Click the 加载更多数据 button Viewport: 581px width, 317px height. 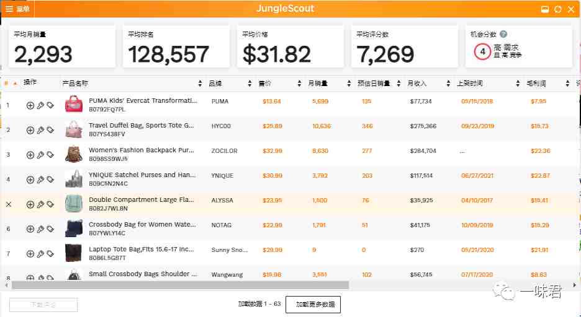click(313, 305)
